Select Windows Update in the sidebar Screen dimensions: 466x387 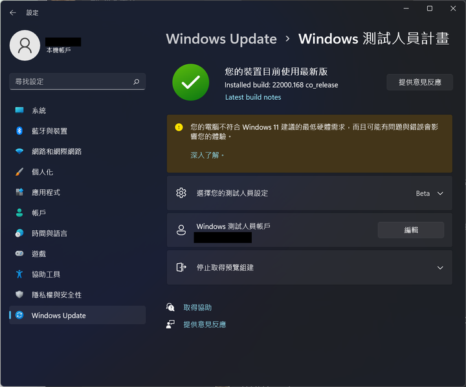[77, 315]
